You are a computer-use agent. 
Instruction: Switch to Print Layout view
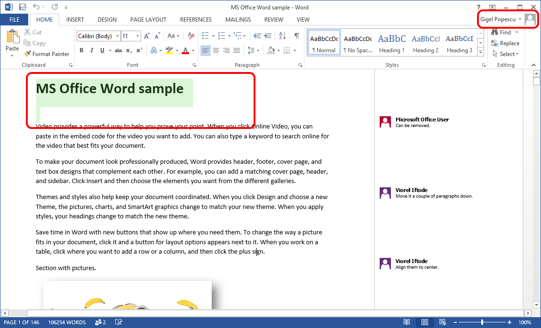425,322
